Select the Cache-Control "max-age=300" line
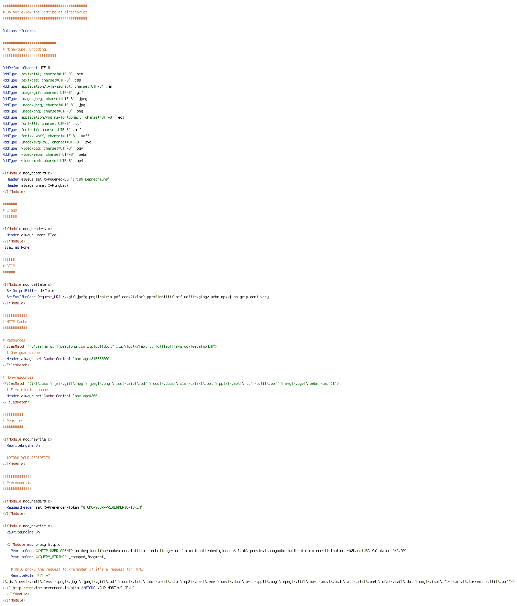The height and width of the screenshot is (606, 517). pos(53,396)
